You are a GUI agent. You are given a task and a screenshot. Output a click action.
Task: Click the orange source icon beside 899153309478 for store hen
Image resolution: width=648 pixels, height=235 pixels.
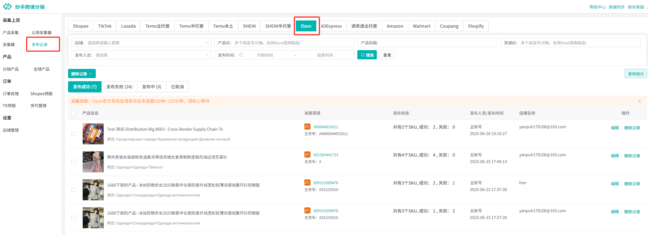click(x=307, y=182)
